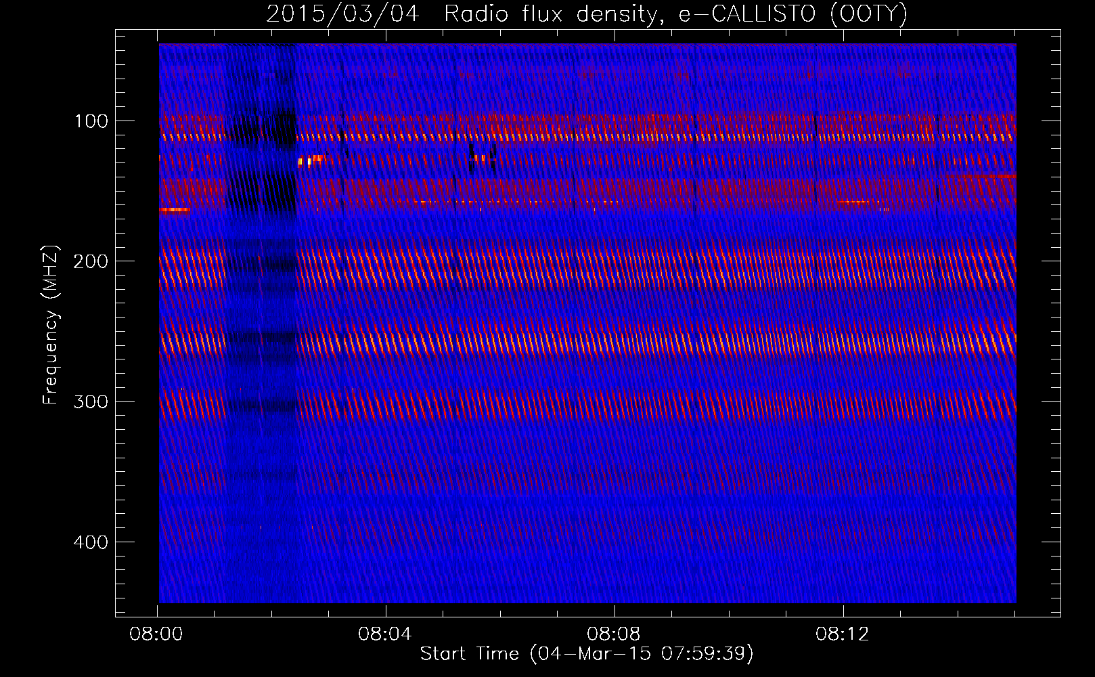Screen dimensions: 1095x677
Task: Click the 100 frequency tick label
Action: point(91,121)
